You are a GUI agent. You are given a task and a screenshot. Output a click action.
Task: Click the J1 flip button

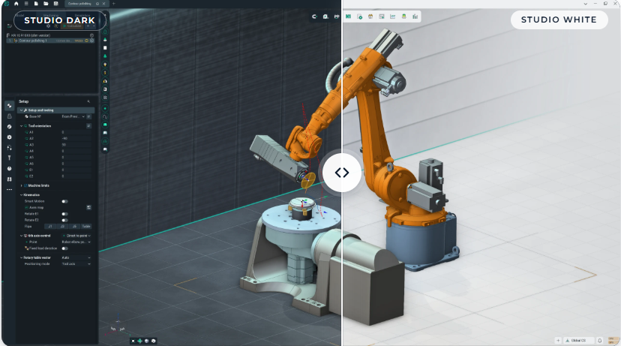(50, 227)
